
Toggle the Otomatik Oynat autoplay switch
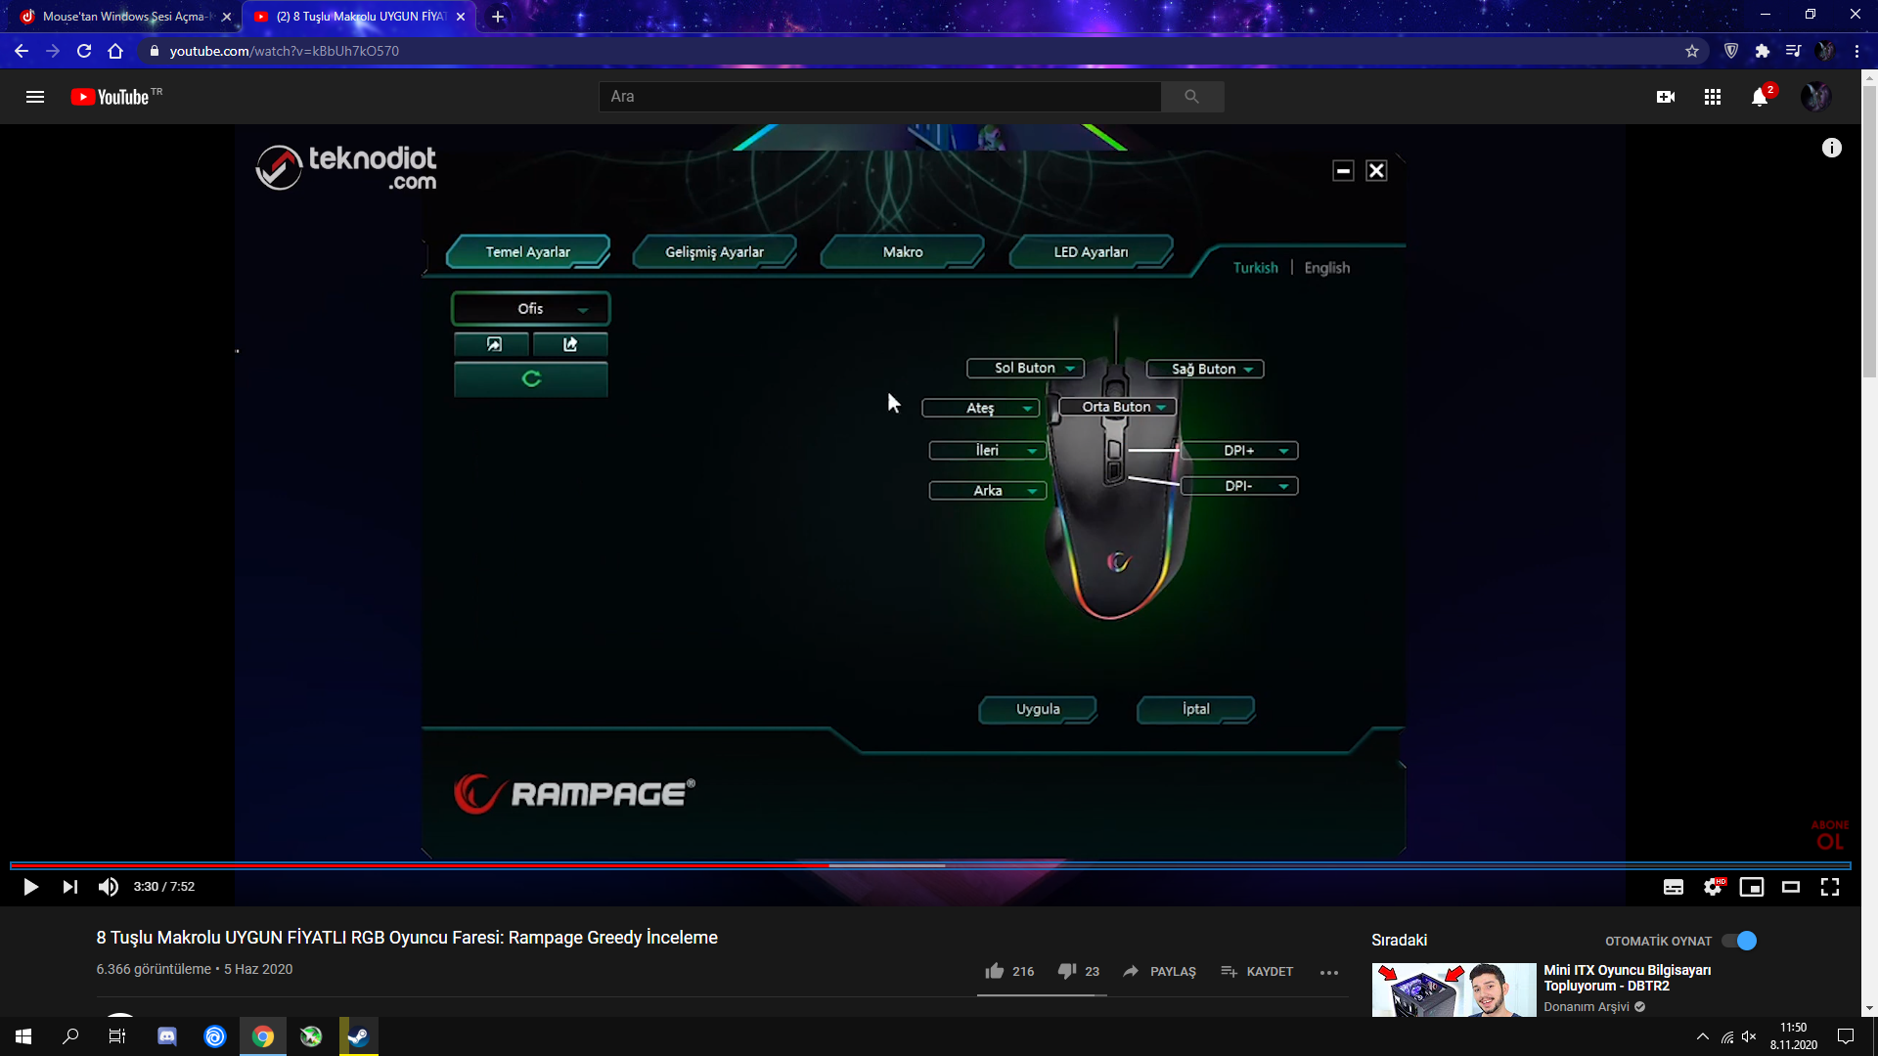1740,941
